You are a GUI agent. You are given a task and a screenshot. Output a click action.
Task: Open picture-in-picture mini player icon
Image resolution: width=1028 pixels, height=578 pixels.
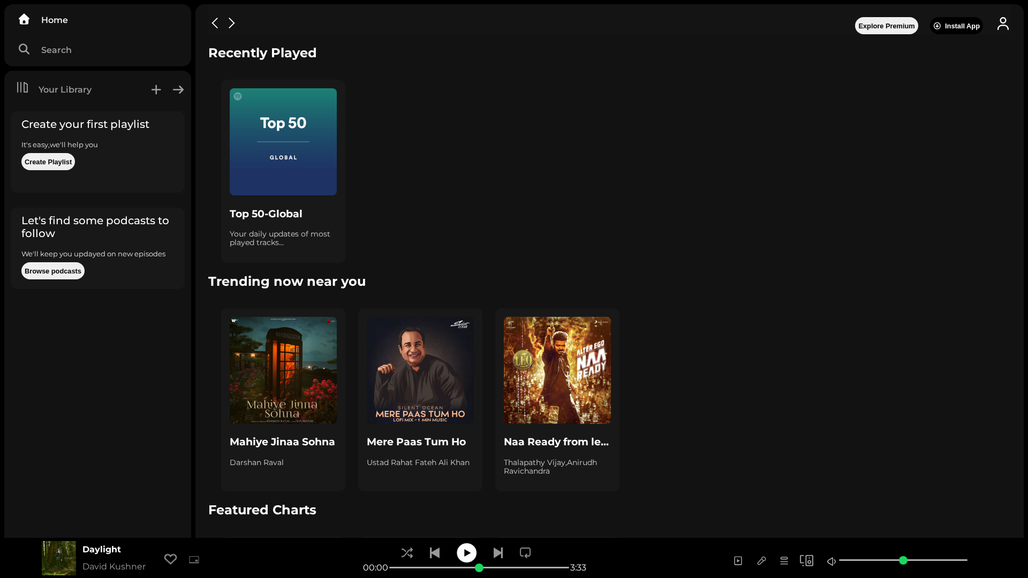click(194, 560)
